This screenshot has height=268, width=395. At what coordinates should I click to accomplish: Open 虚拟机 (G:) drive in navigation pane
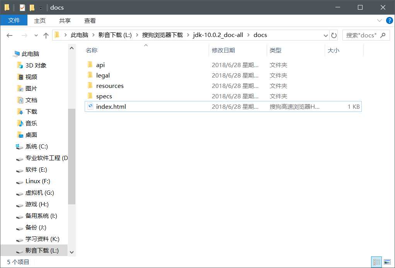coord(39,192)
